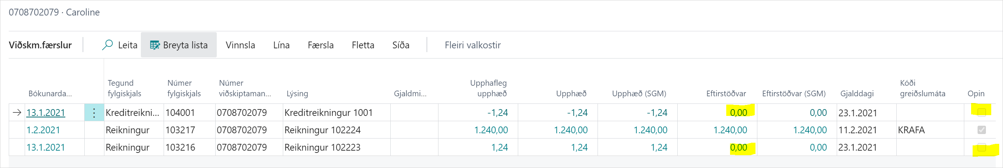Open the Lína menu
This screenshot has height=168, width=1003.
[x=281, y=45]
